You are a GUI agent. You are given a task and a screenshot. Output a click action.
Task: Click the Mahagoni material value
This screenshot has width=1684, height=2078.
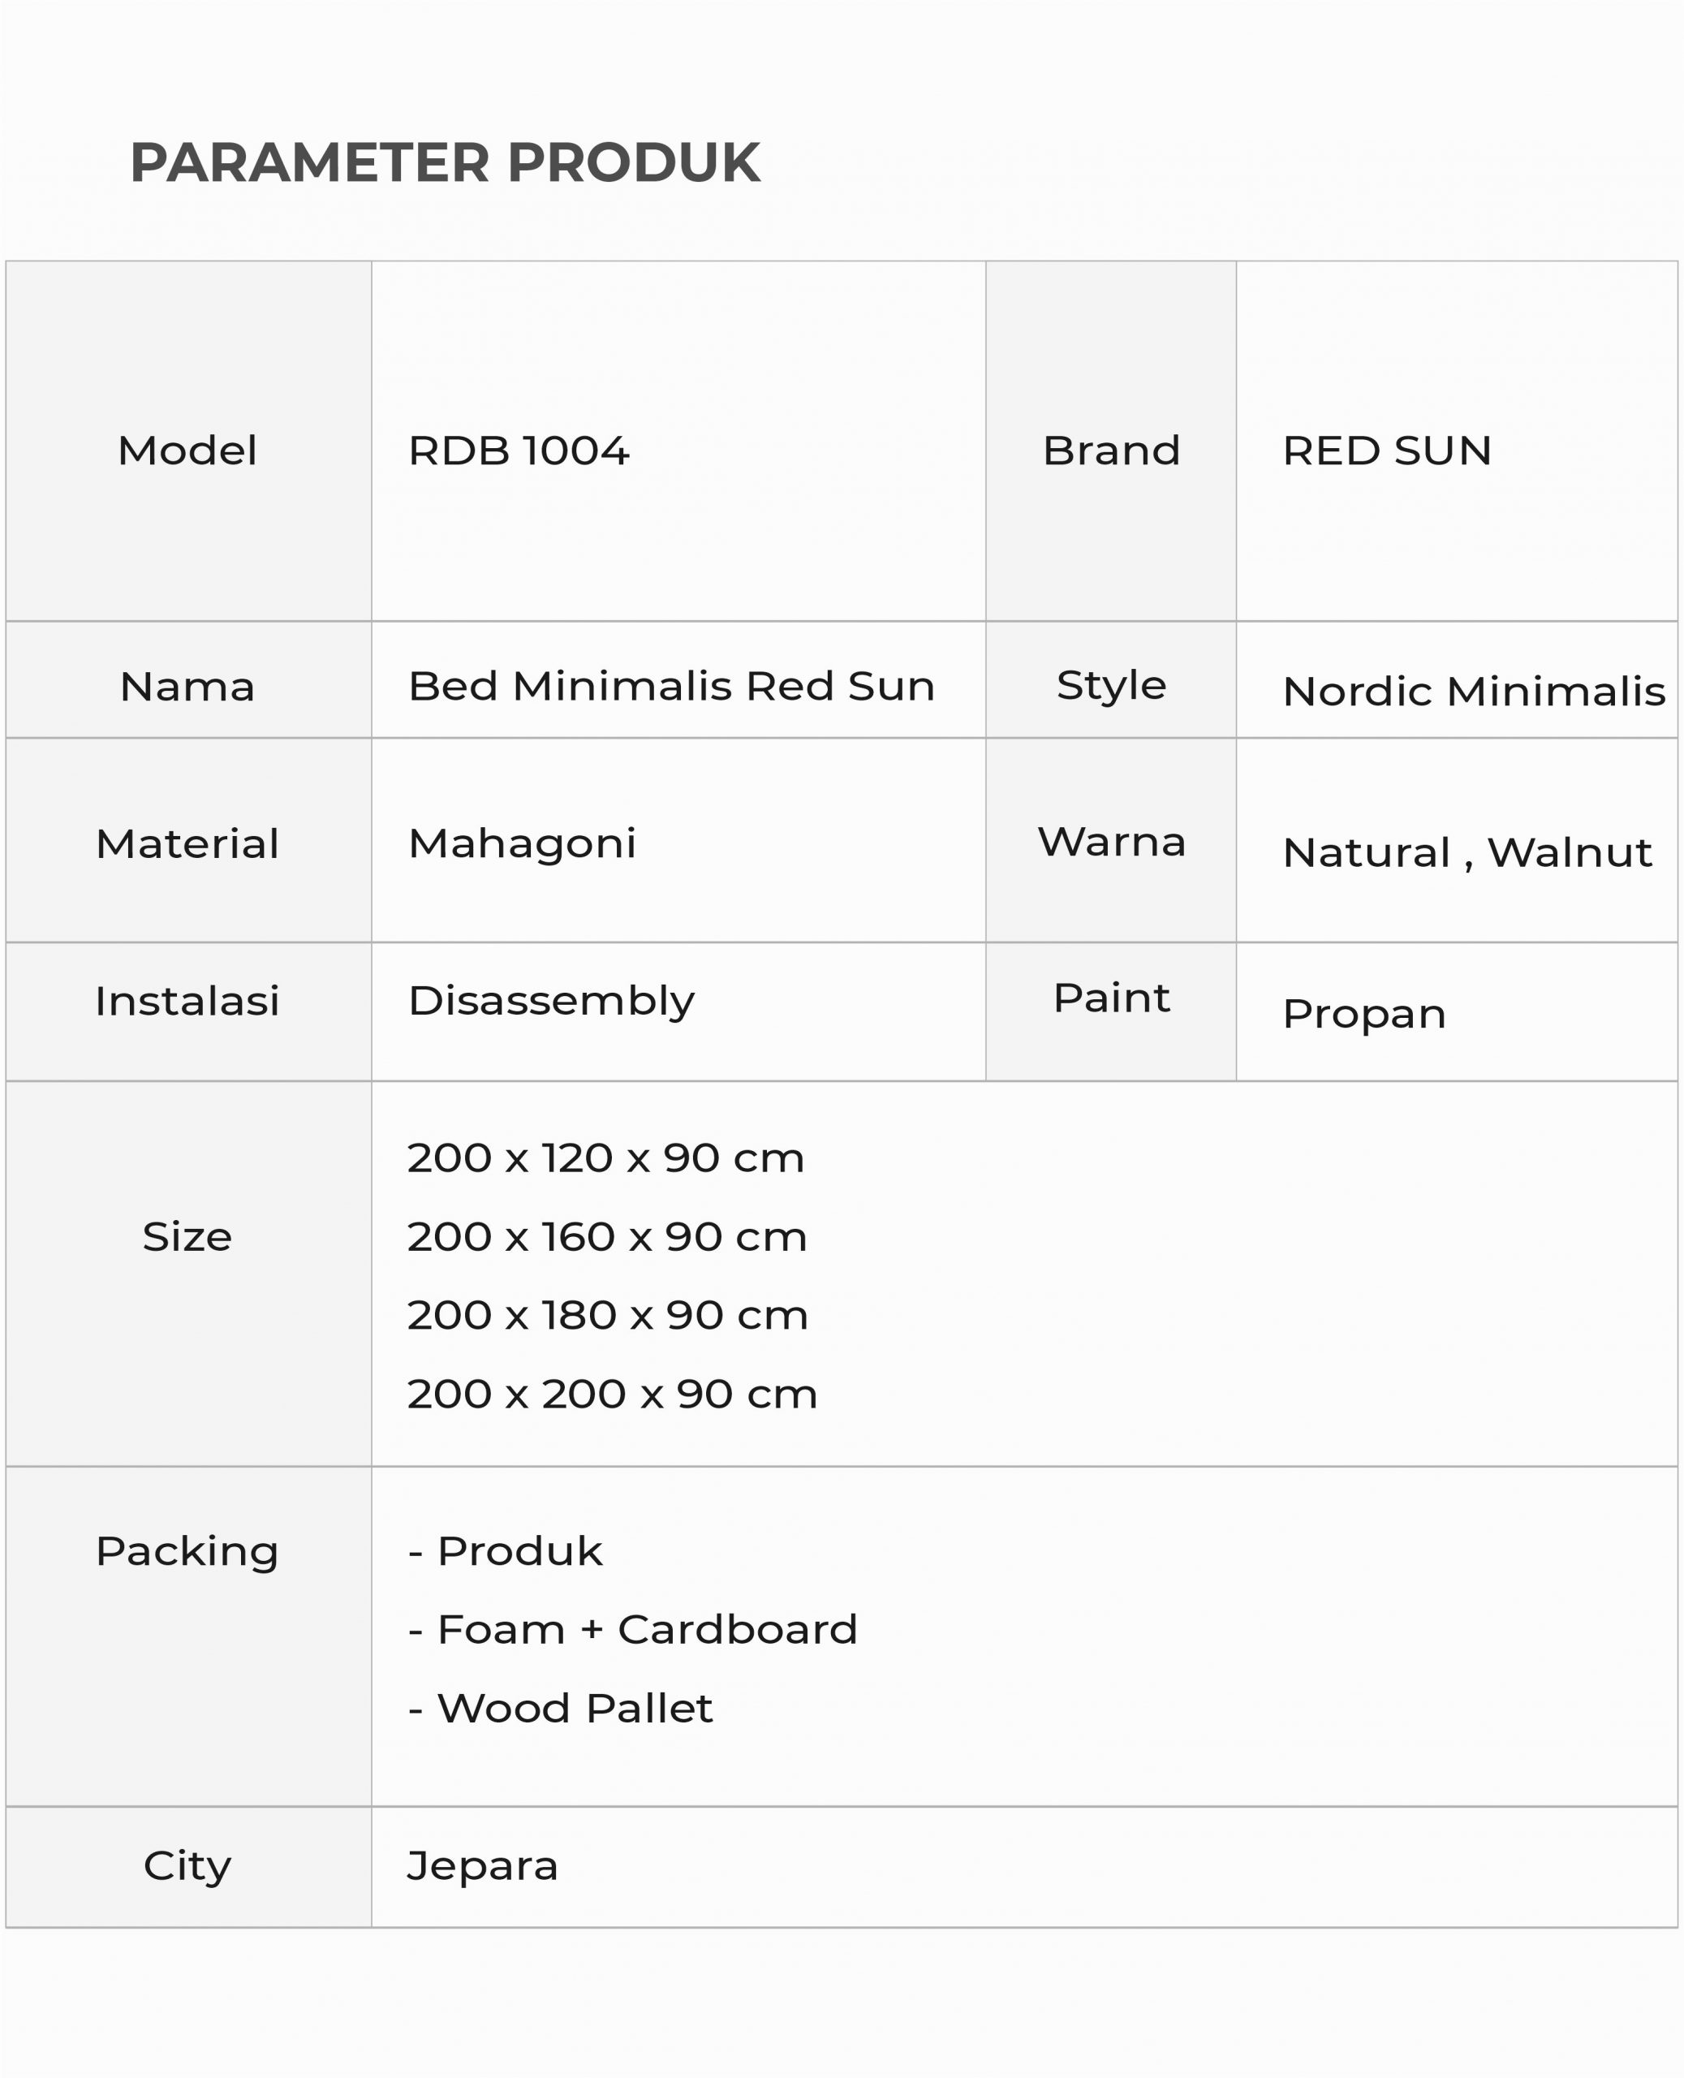click(522, 844)
